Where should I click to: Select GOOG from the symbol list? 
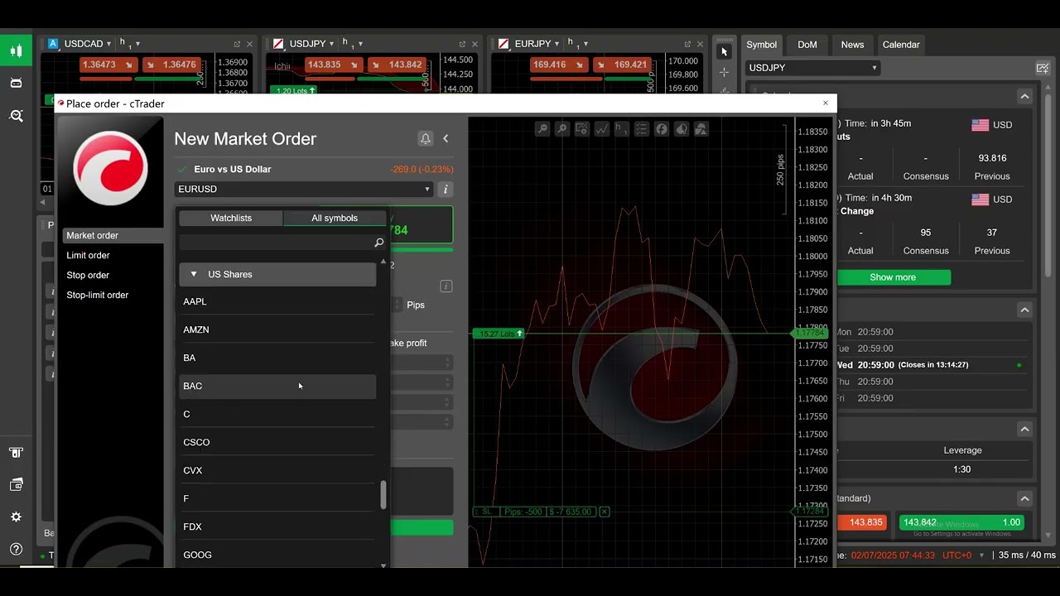[x=277, y=555]
